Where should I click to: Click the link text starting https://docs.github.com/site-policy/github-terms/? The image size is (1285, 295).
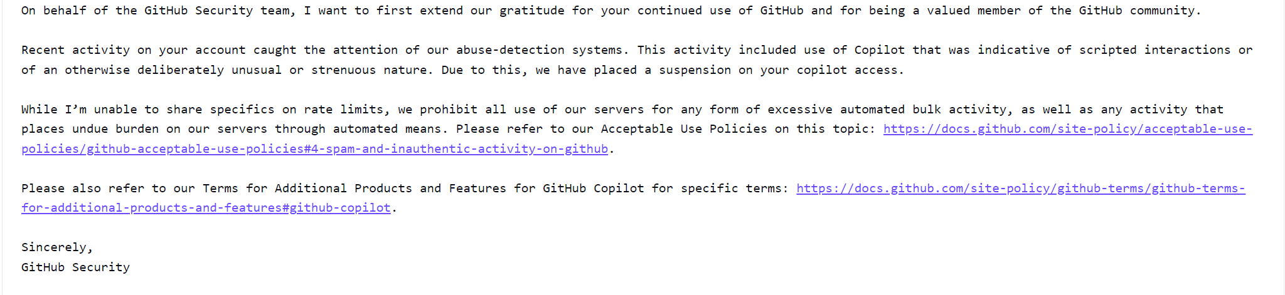click(x=1020, y=189)
